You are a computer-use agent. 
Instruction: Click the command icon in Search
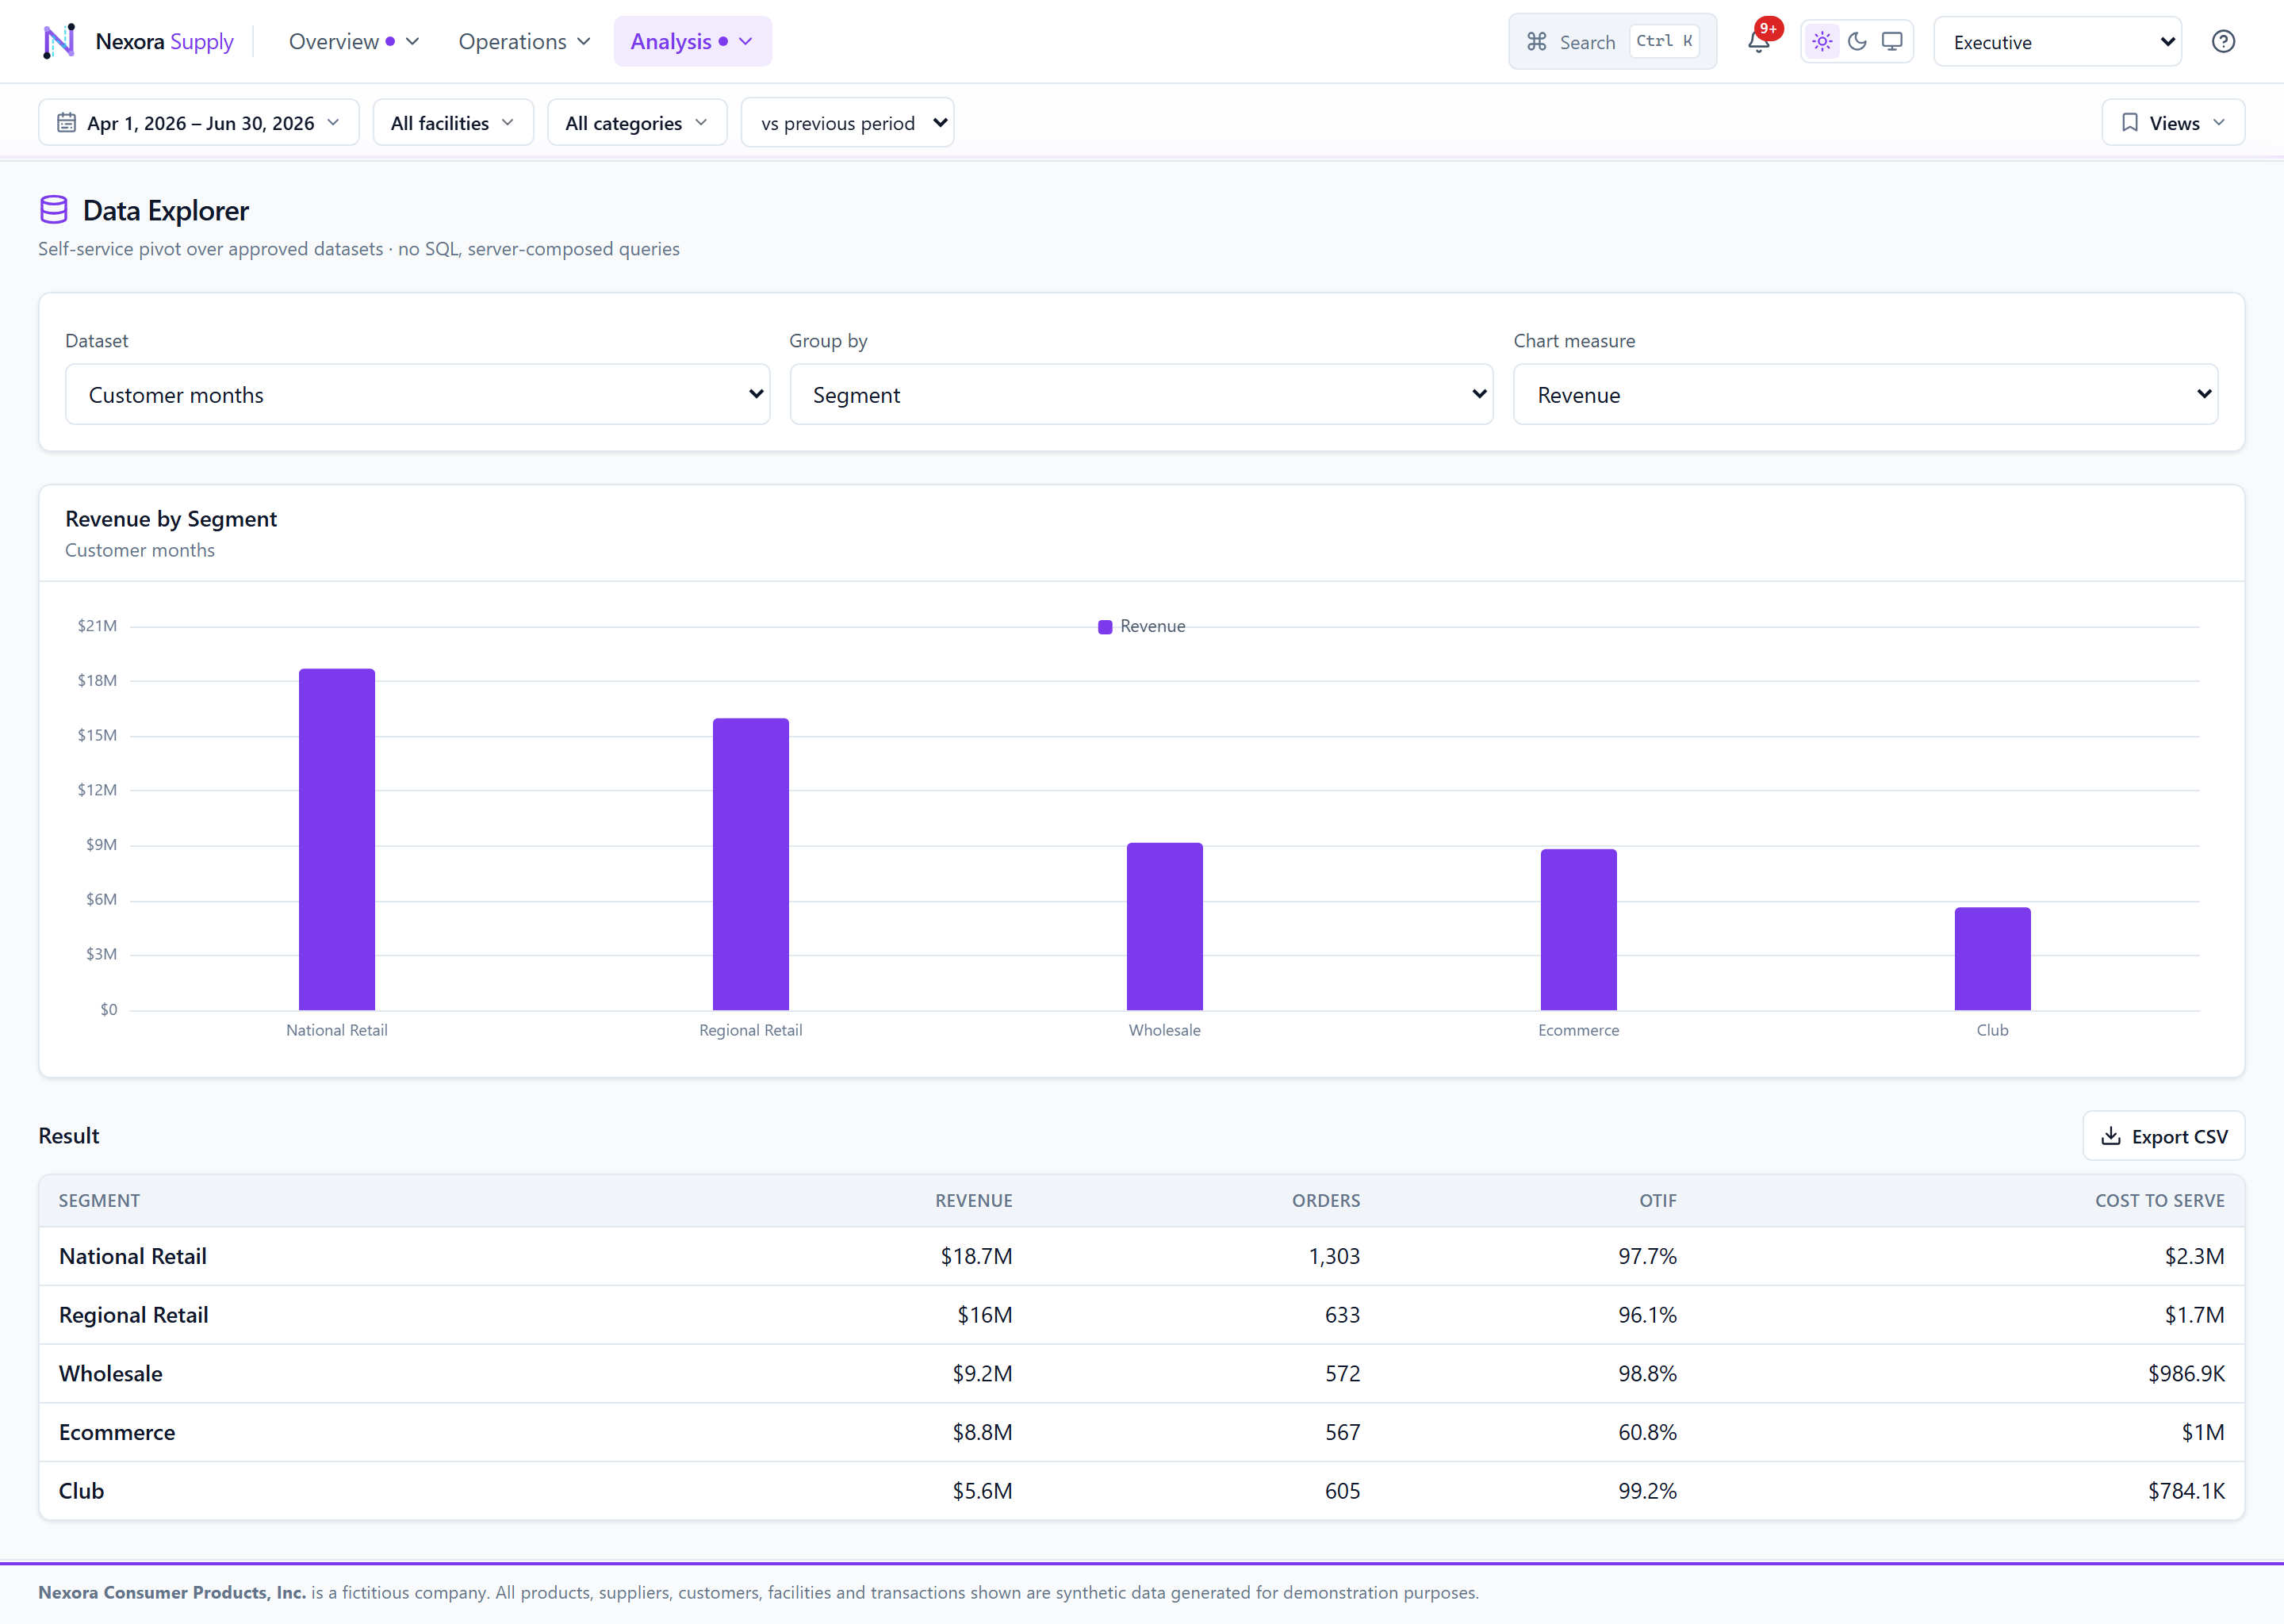1537,41
